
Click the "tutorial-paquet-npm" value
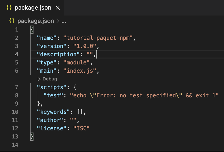tap(98, 38)
